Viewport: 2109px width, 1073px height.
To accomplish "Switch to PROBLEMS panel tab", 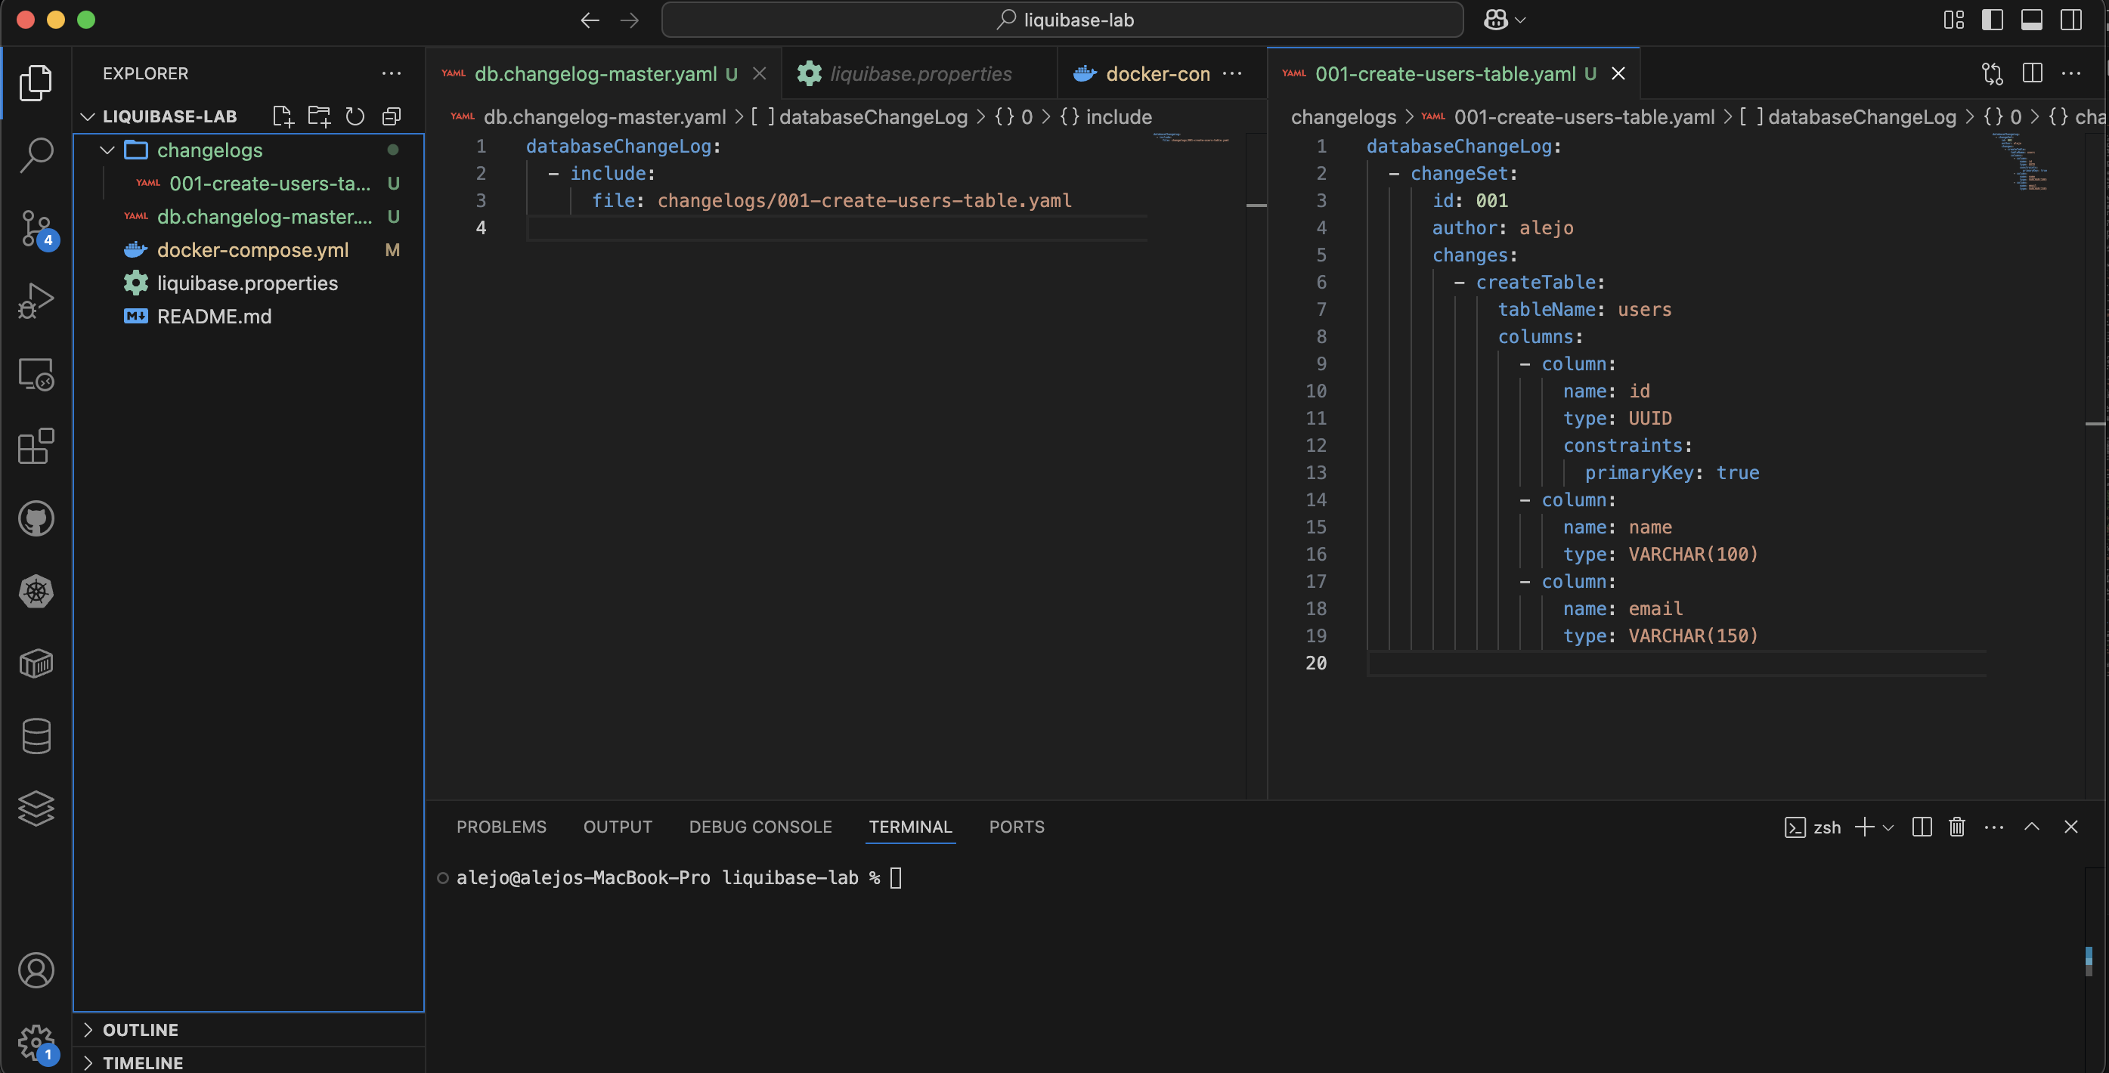I will tap(501, 827).
